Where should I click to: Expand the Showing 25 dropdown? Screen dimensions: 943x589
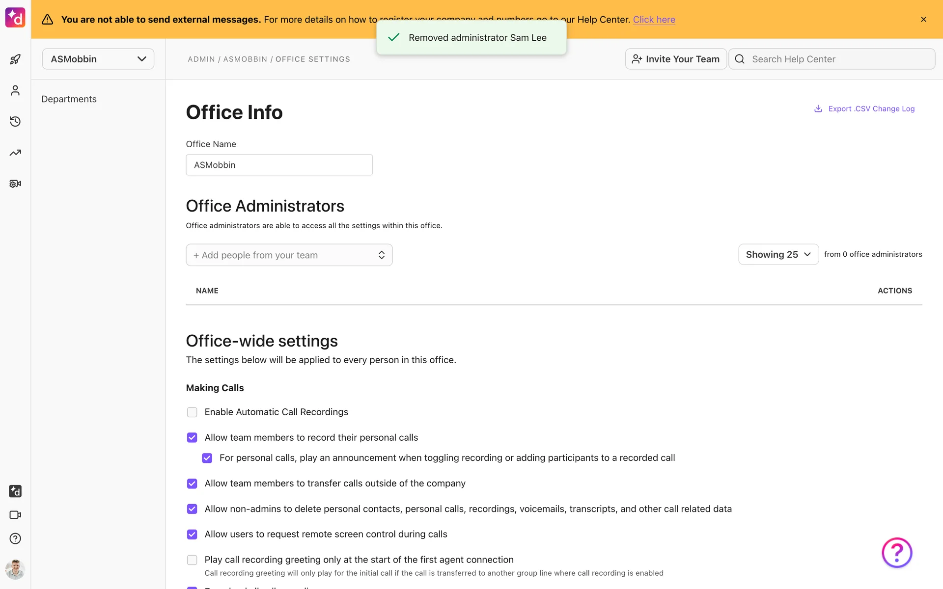[778, 254]
